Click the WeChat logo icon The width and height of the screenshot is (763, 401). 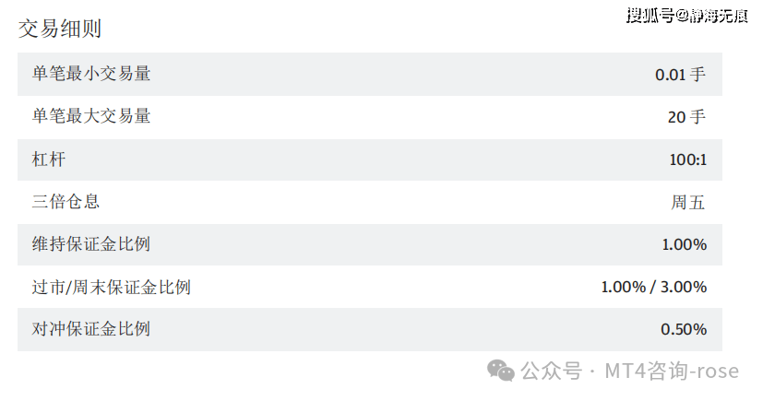tap(501, 371)
